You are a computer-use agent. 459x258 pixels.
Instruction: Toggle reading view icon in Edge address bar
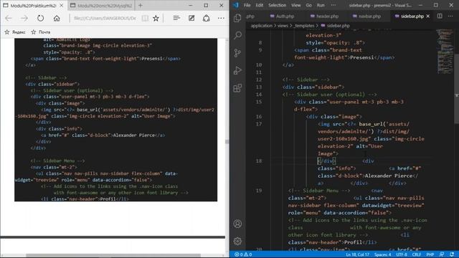click(x=145, y=18)
